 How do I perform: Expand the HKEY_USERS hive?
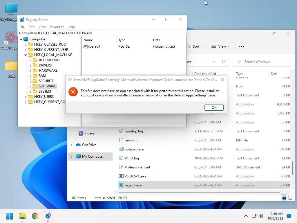(x=26, y=97)
